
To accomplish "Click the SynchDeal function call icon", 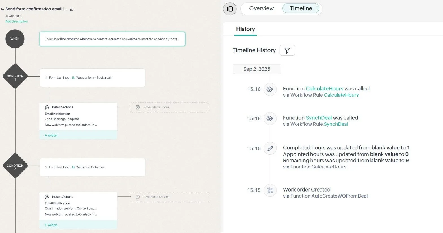I will pyautogui.click(x=270, y=119).
